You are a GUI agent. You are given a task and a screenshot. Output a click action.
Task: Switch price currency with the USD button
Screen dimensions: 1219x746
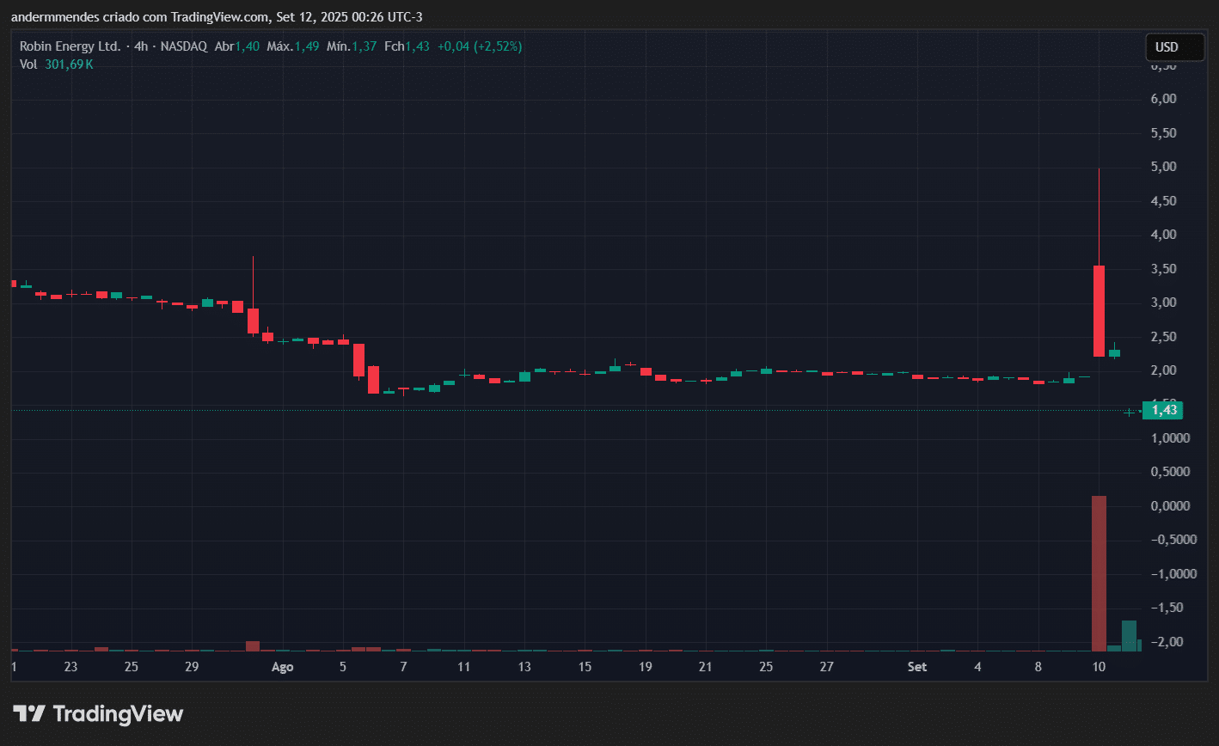(x=1174, y=46)
